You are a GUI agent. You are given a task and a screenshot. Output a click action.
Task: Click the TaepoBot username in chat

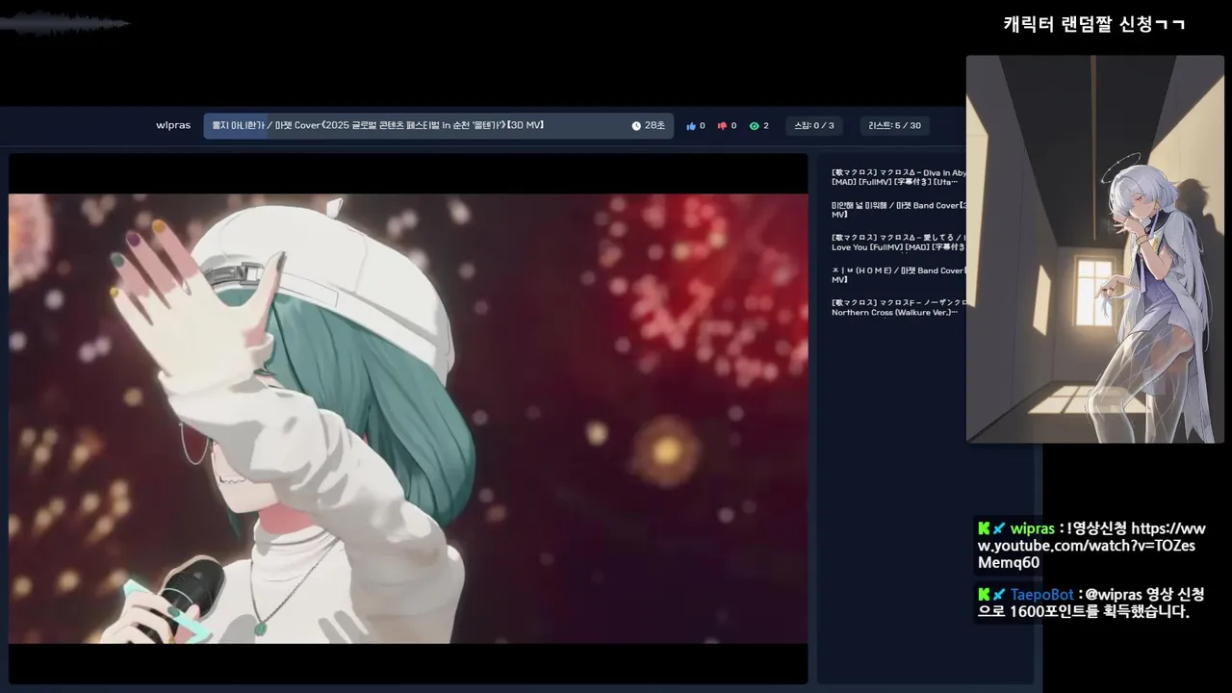coord(1041,595)
